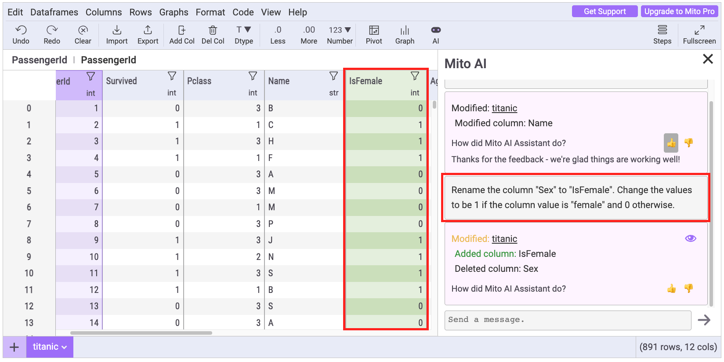Expand the Number format dropdown

click(x=340, y=30)
